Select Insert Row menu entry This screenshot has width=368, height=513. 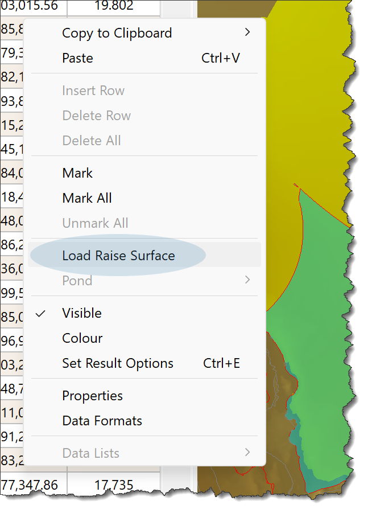point(144,91)
